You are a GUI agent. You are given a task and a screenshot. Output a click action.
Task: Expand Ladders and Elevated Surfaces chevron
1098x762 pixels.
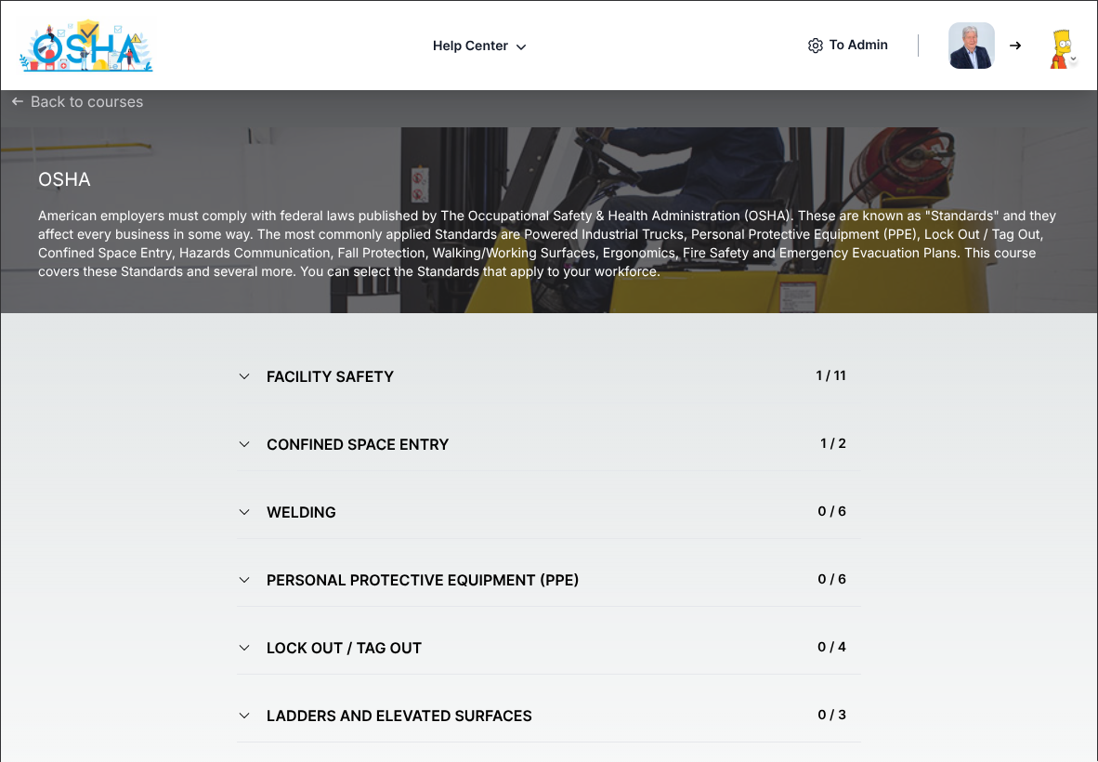[244, 716]
